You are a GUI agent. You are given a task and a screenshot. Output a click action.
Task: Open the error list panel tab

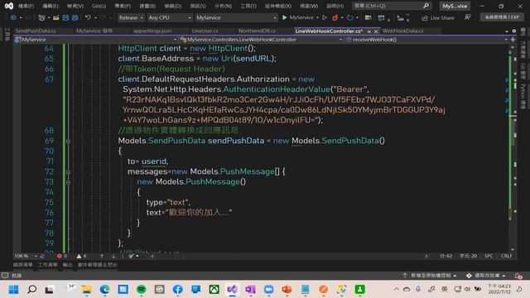23,265
